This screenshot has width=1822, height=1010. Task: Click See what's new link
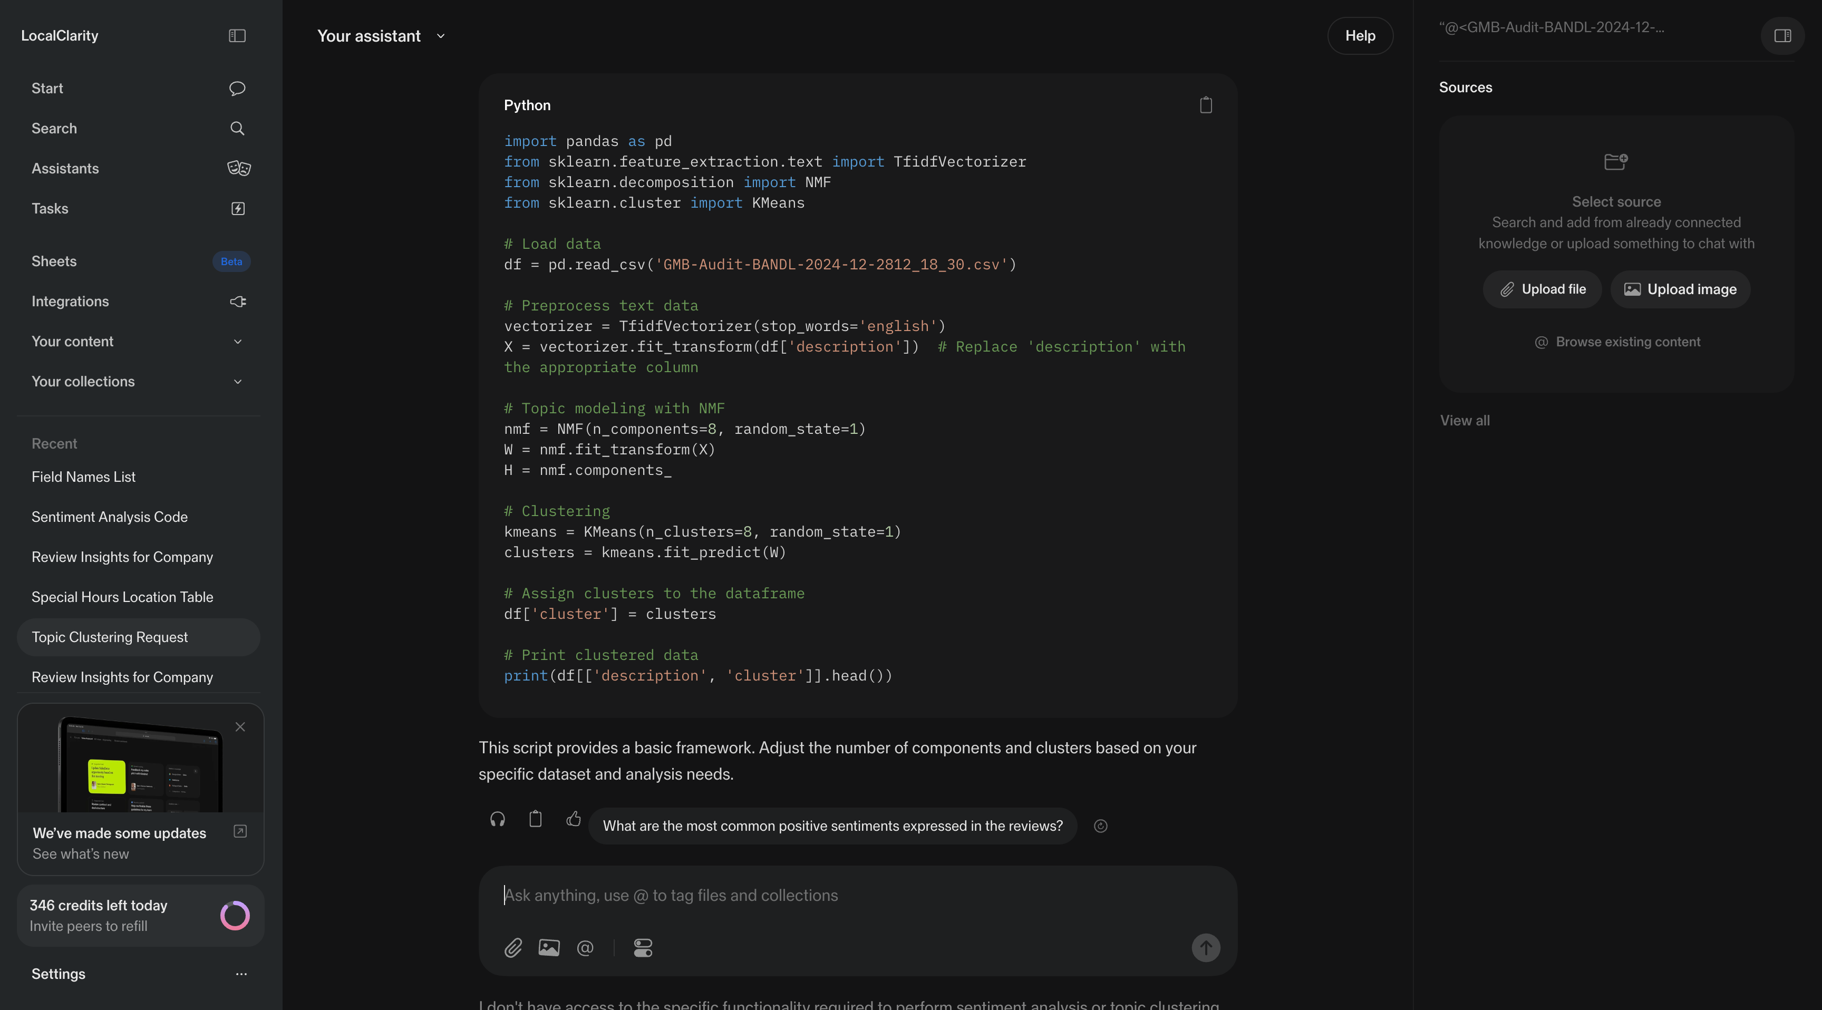tap(81, 853)
